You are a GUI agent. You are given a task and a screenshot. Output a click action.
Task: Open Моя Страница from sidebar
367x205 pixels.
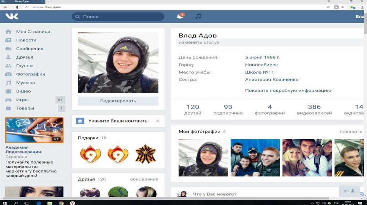tap(33, 31)
